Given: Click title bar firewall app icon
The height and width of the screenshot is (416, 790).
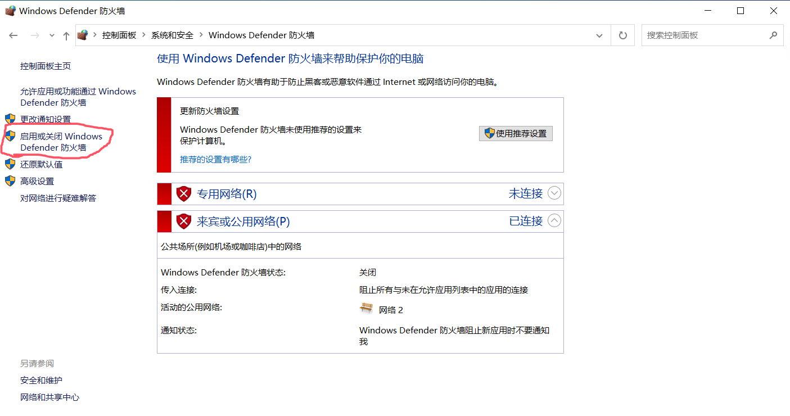Looking at the screenshot, I should [10, 11].
